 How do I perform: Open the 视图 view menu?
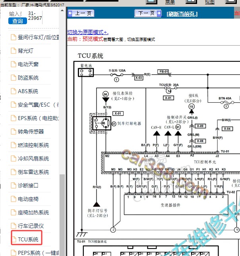coord(210,2)
